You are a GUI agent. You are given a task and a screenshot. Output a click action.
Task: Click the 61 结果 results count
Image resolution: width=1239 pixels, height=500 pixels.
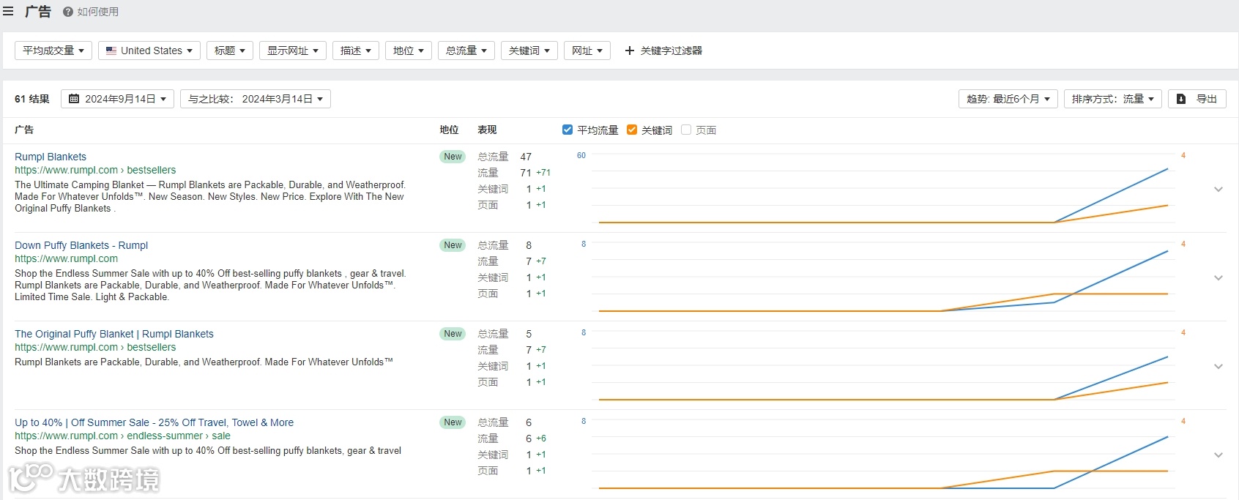tap(32, 99)
